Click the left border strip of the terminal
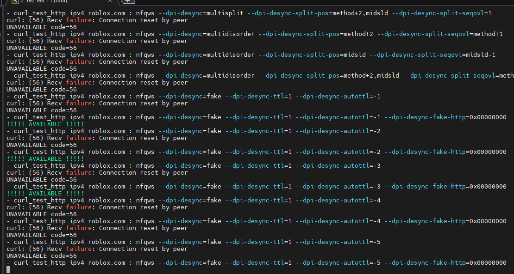Viewport: 514px width, 274px height. pos(2,140)
